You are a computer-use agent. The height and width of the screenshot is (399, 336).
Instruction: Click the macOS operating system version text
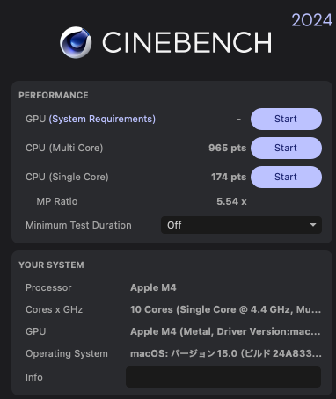[226, 353]
